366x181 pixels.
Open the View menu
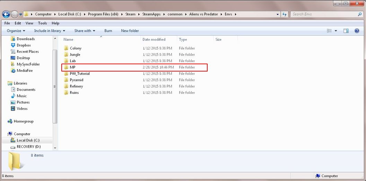pyautogui.click(x=29, y=23)
